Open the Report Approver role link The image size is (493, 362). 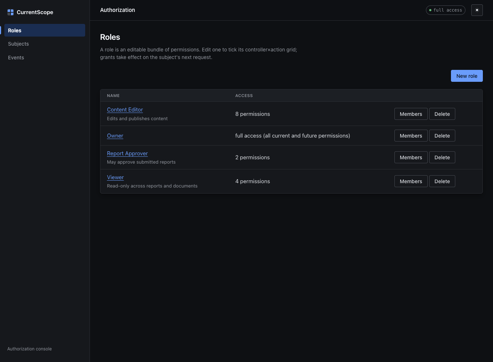(x=127, y=153)
